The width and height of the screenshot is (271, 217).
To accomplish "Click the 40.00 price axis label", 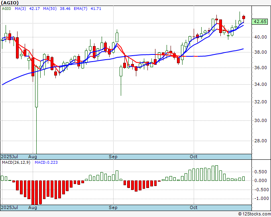I will (261, 37).
